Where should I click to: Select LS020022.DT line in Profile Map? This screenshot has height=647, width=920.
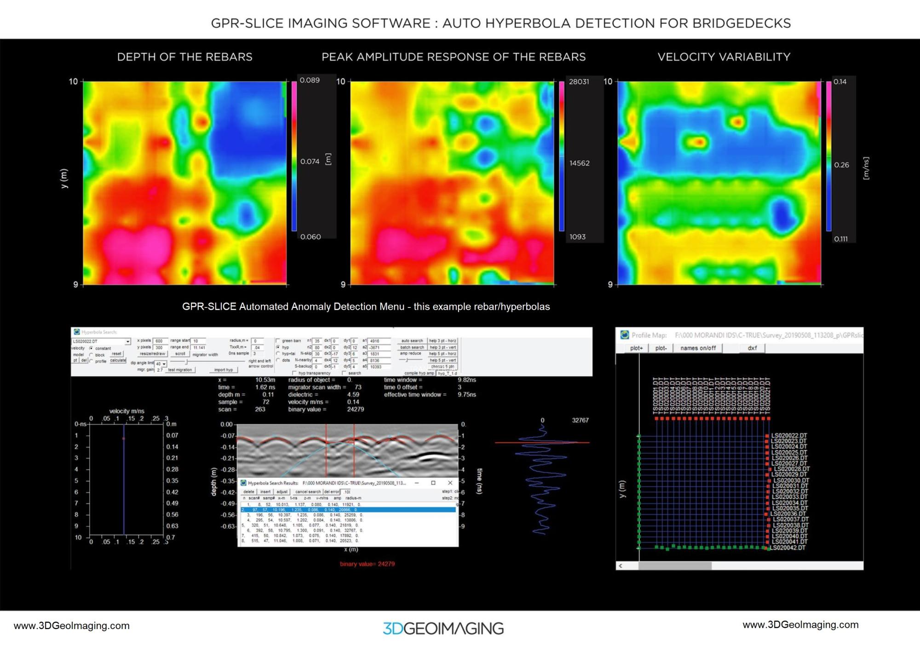(x=789, y=435)
